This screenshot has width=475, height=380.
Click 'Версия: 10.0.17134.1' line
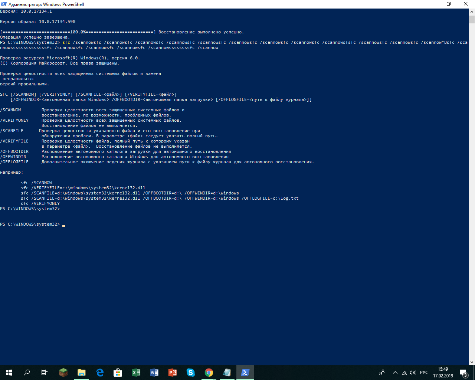tap(26, 11)
